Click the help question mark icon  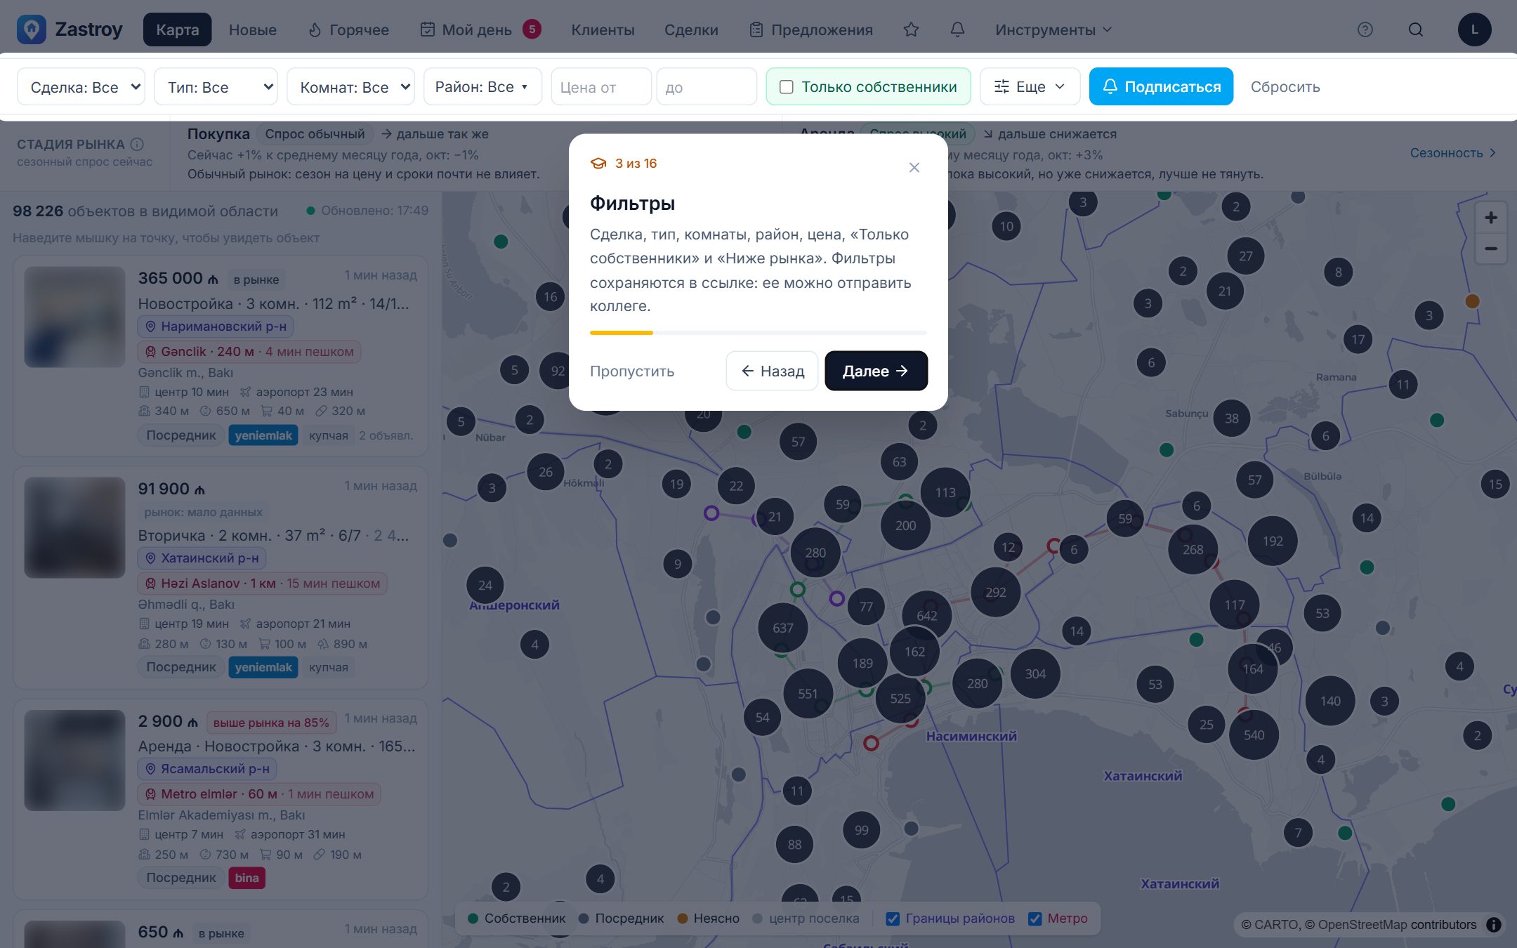click(1365, 29)
